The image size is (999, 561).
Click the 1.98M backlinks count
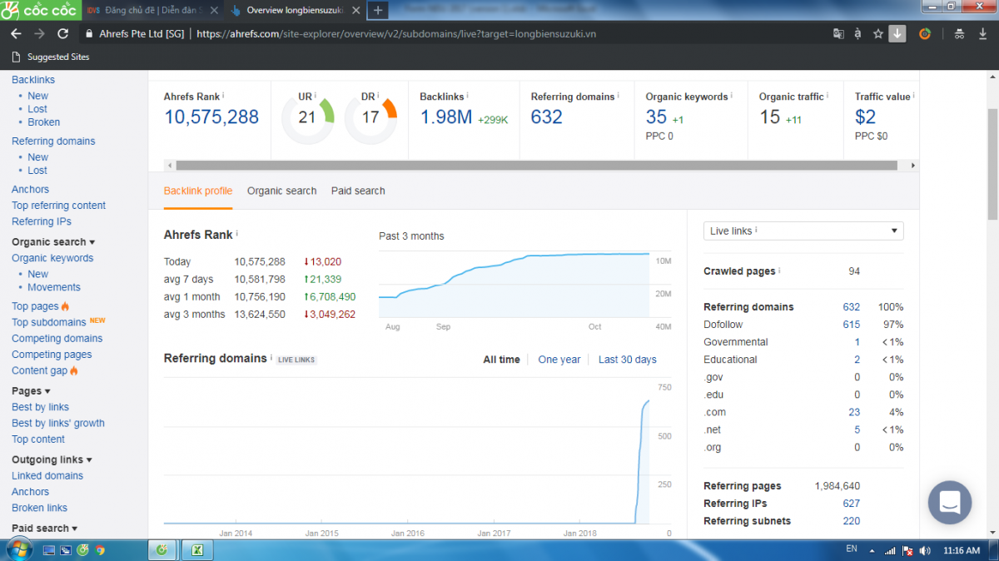click(445, 117)
